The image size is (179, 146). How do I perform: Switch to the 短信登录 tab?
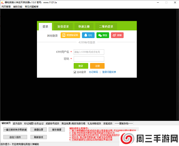(63, 26)
